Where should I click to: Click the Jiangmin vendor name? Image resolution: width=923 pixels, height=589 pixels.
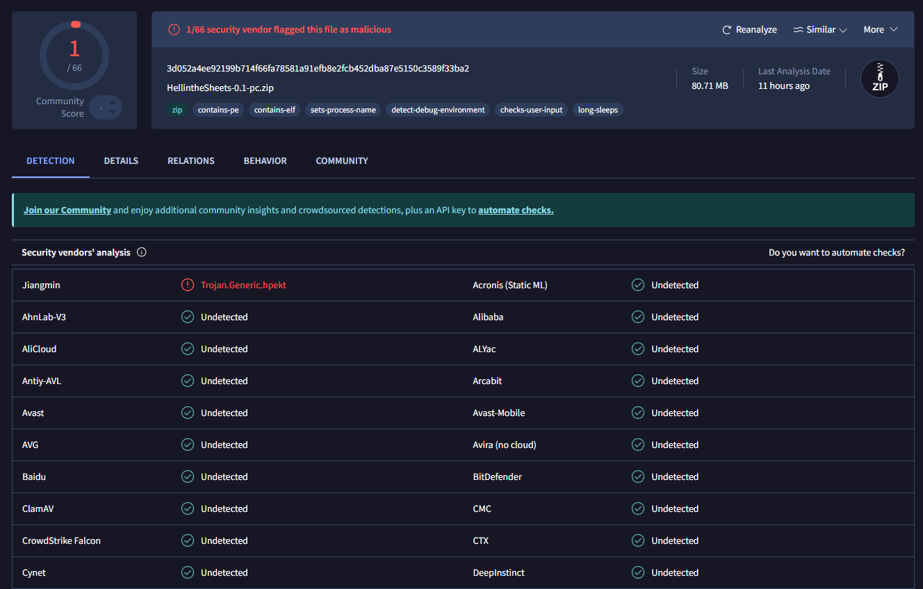tap(41, 285)
